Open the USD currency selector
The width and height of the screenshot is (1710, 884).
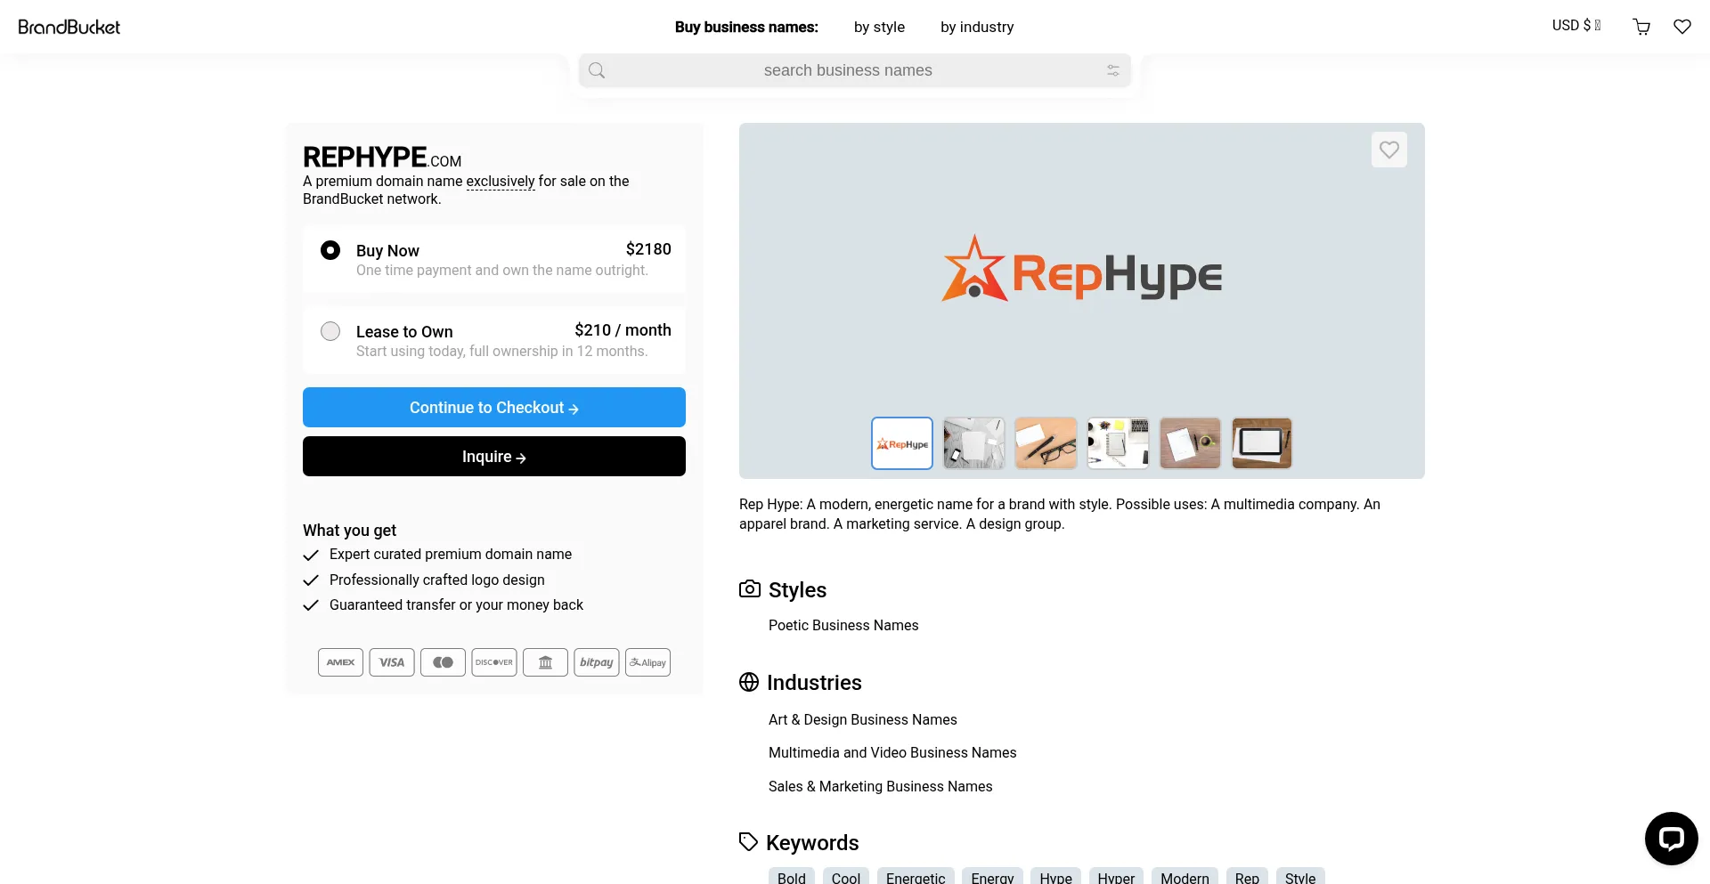click(x=1576, y=25)
